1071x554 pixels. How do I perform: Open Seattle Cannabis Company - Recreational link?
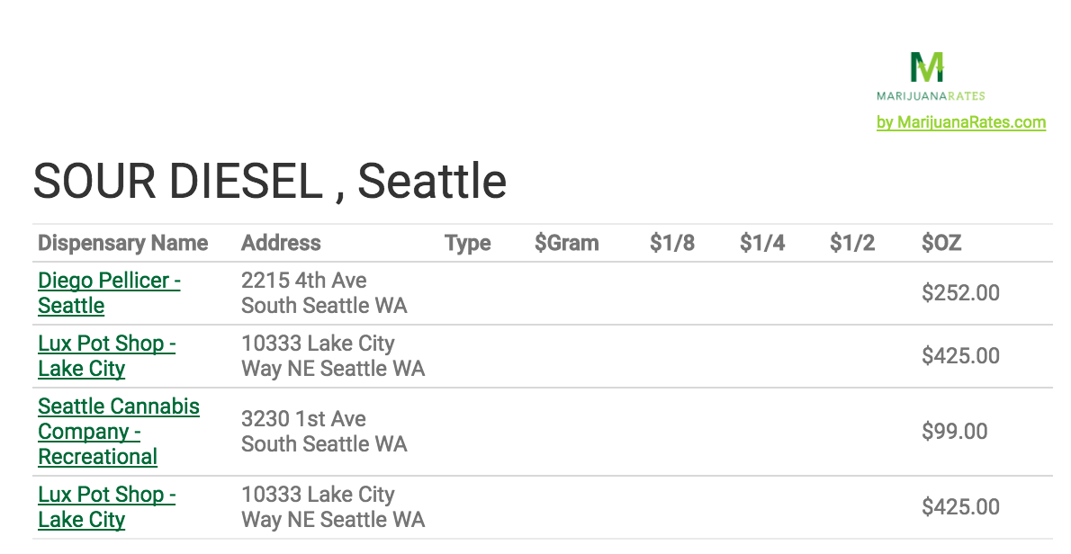[119, 431]
